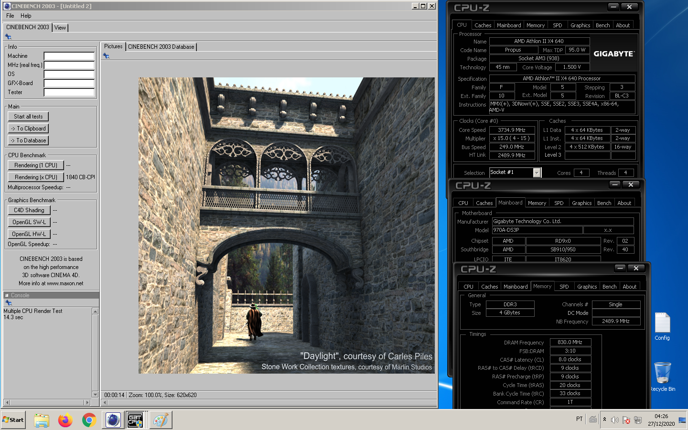Click the console scrollbar down arrow

[x=95, y=395]
